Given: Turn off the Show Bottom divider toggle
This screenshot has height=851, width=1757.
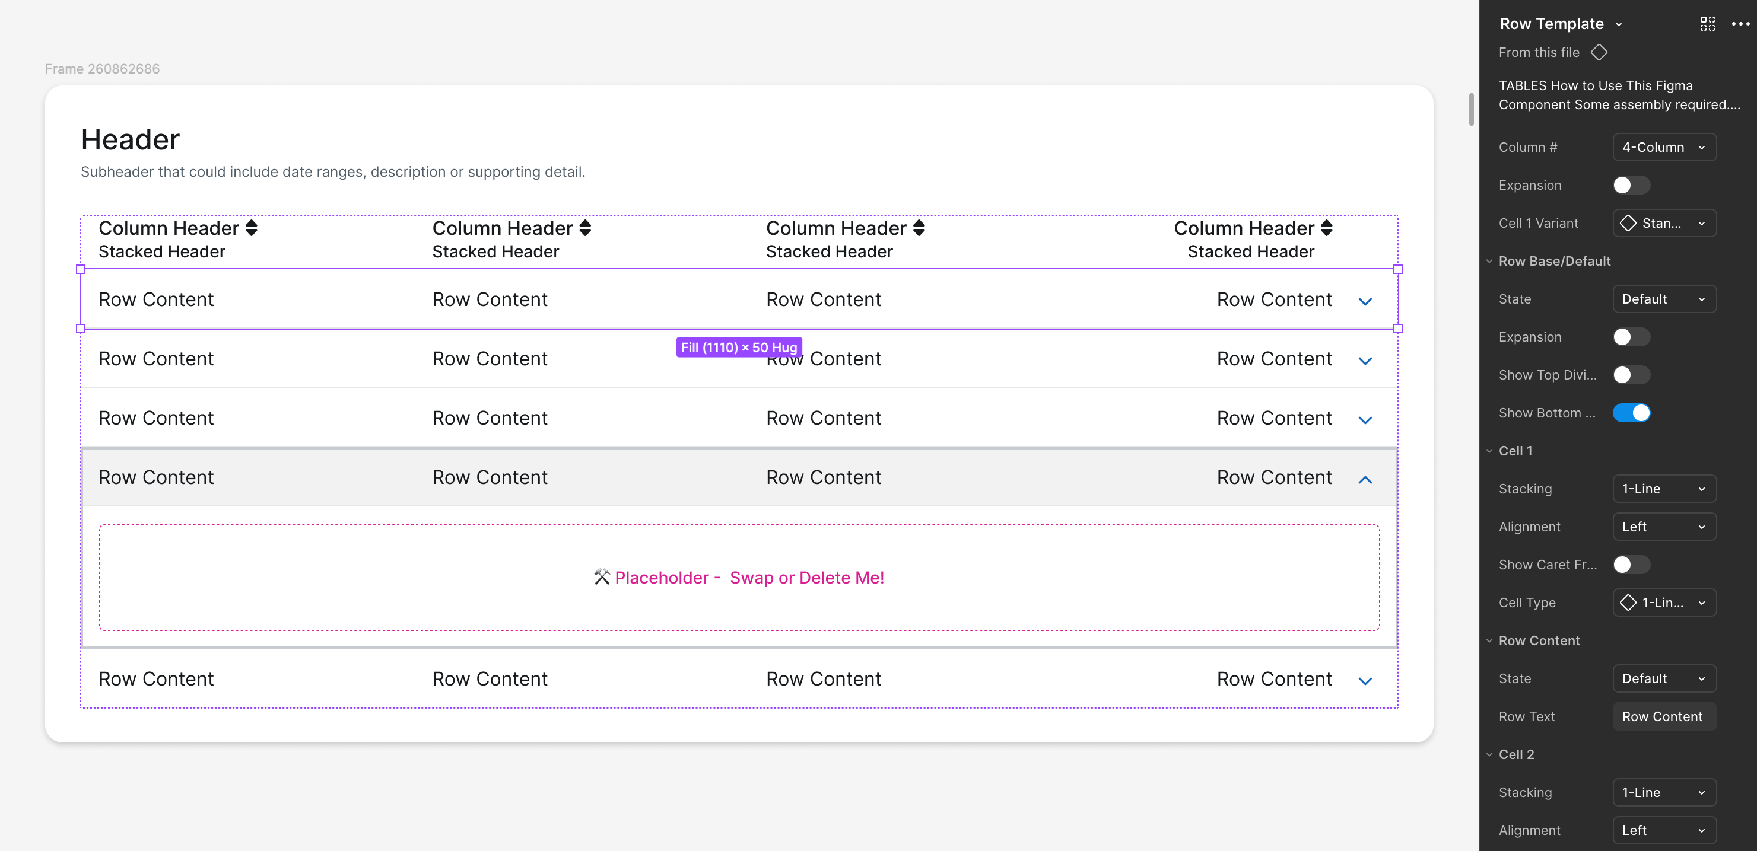Looking at the screenshot, I should [x=1631, y=413].
